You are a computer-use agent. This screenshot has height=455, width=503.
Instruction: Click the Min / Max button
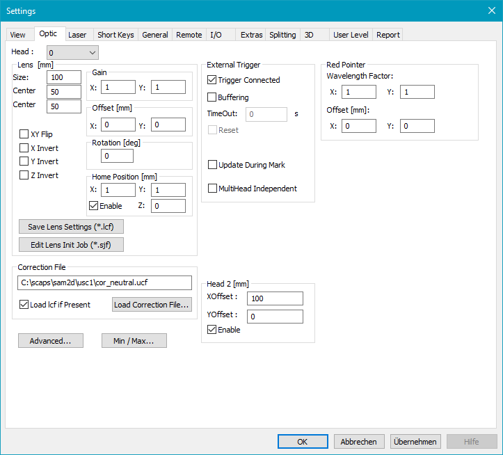point(134,341)
